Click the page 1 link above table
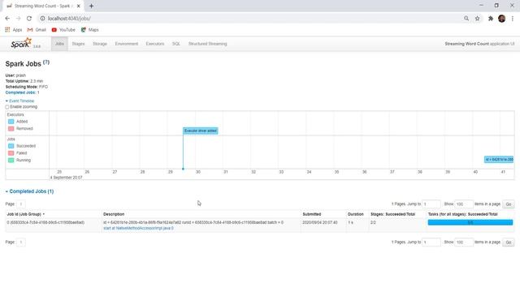The height and width of the screenshot is (292, 520). 20,204
